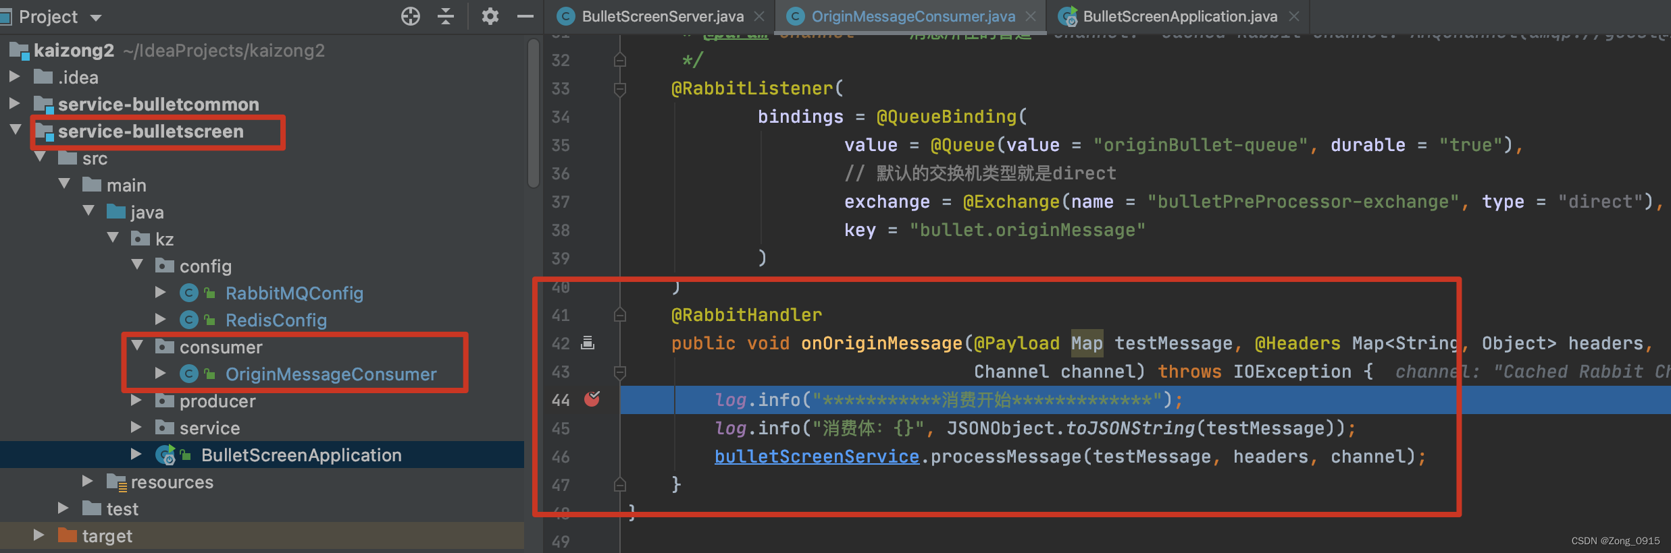Collapse the java source folder
Image resolution: width=1671 pixels, height=553 pixels.
point(88,210)
